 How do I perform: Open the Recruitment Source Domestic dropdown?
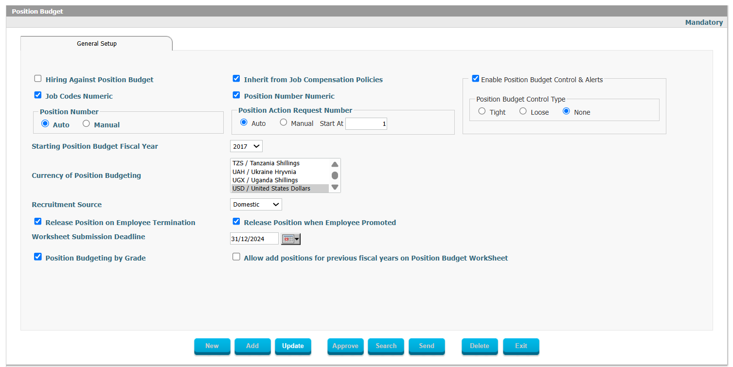[x=256, y=204]
